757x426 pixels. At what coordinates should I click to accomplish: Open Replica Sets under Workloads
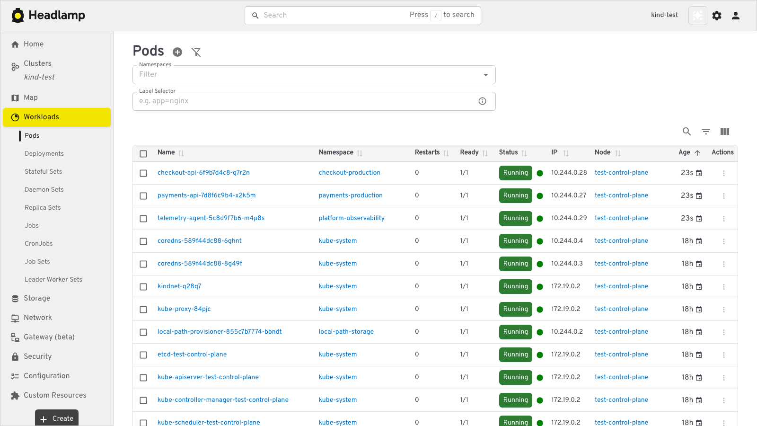point(43,208)
